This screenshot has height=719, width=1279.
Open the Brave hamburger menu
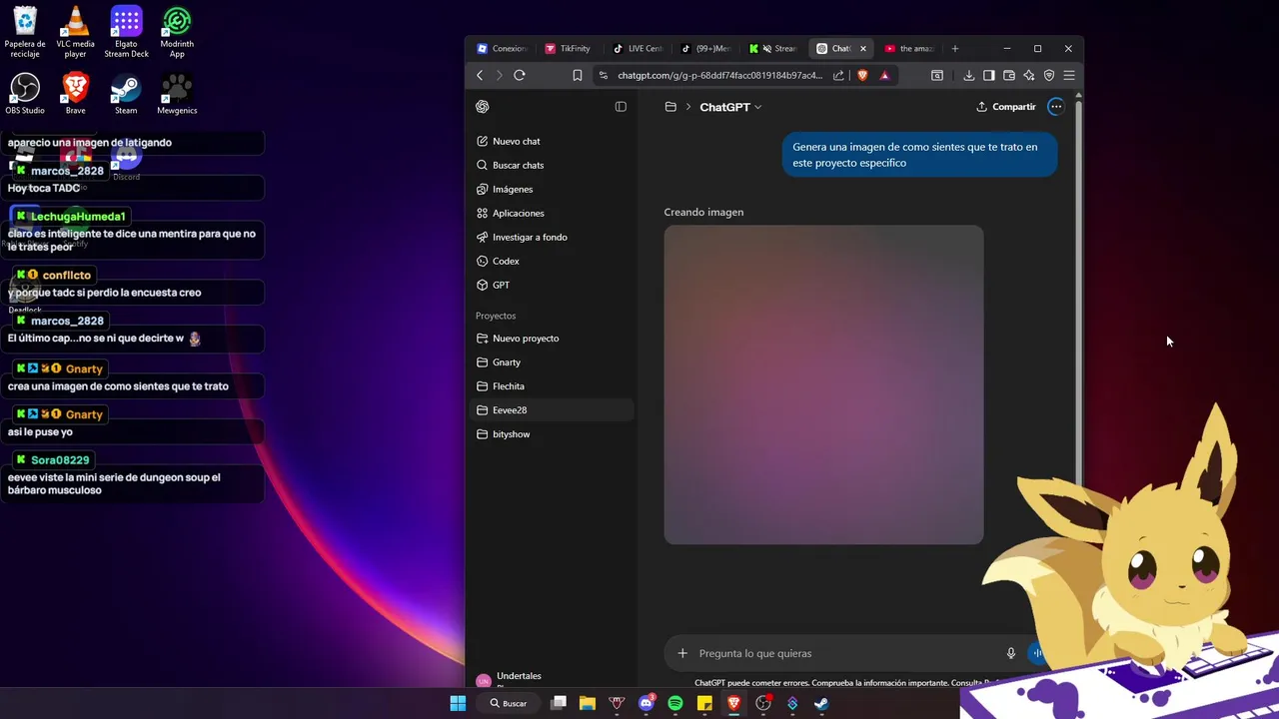[x=1069, y=75]
